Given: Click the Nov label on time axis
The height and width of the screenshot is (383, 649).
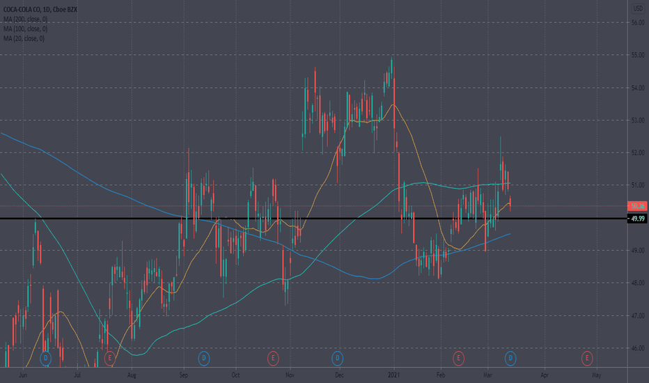Looking at the screenshot, I should point(290,375).
